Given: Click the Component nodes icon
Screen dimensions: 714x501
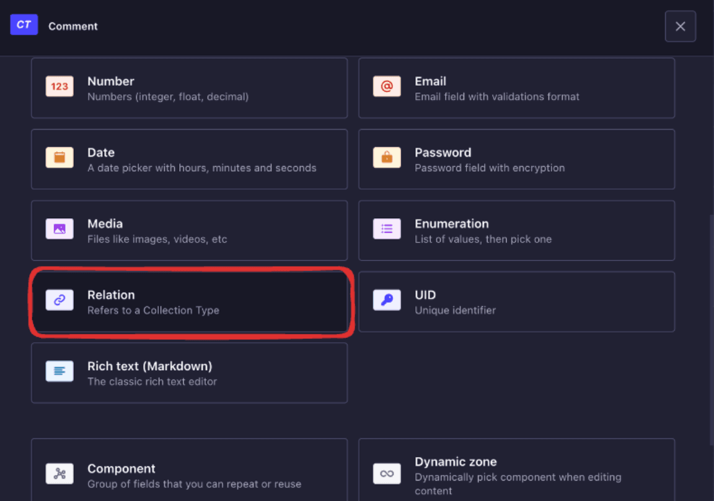Looking at the screenshot, I should (x=59, y=474).
